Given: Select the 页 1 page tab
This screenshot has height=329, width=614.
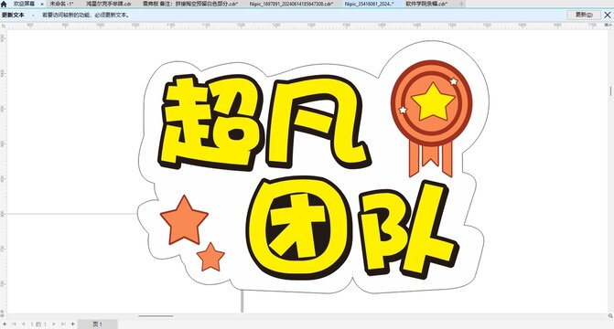Looking at the screenshot, I should pos(98,324).
